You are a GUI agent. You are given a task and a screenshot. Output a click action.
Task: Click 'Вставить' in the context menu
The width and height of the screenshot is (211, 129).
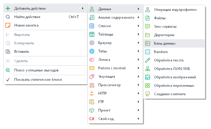[22, 52]
